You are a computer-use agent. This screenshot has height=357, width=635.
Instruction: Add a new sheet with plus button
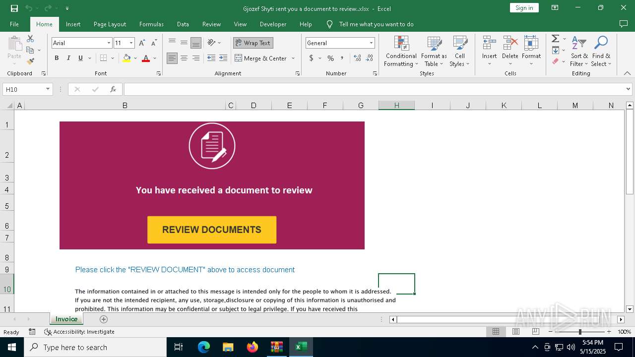tap(104, 319)
